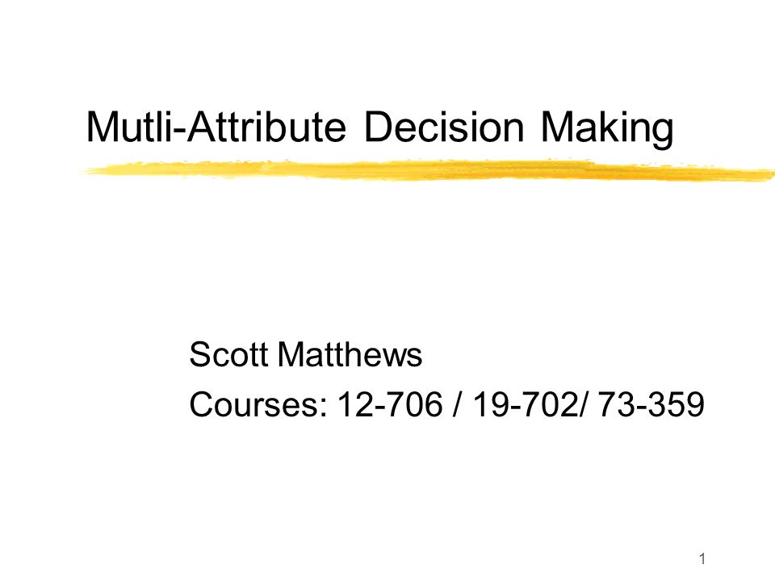The width and height of the screenshot is (775, 581).
Task: Click the slash after 19-702
Action: pos(584,404)
